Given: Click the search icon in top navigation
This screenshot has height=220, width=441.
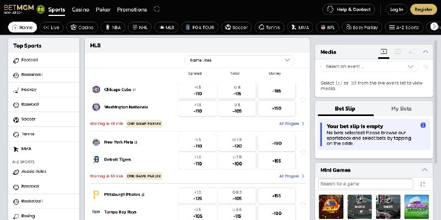Looking at the screenshot, I should pyautogui.click(x=157, y=9).
